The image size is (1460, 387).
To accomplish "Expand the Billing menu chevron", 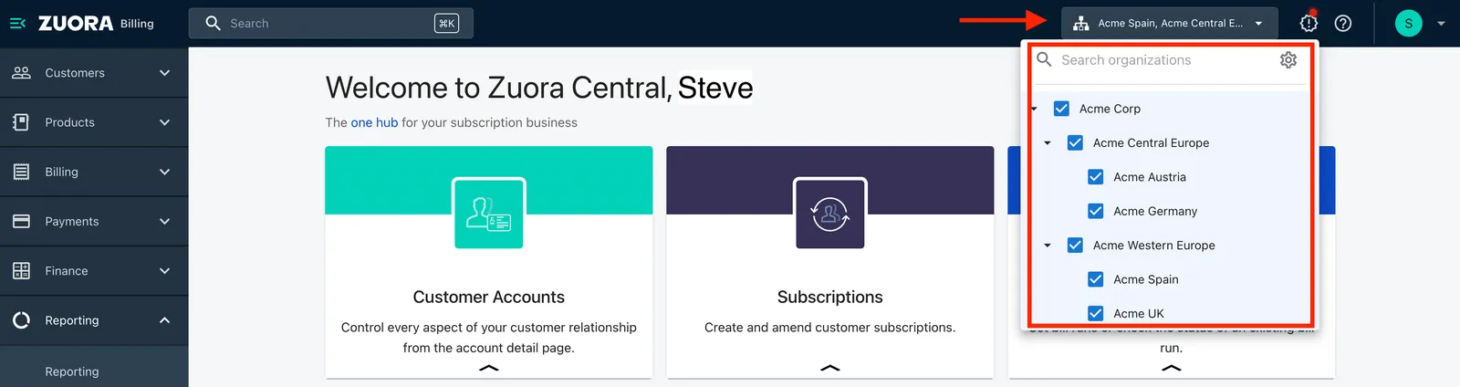I will 164,172.
